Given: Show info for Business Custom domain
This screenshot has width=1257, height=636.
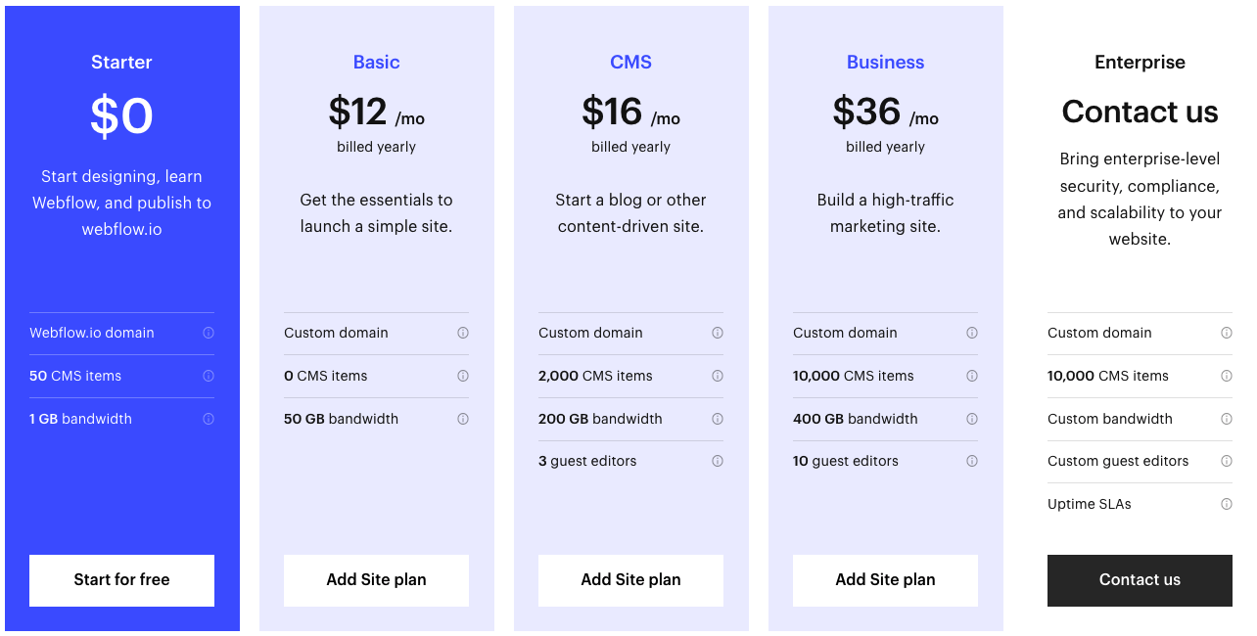Looking at the screenshot, I should pos(972,333).
